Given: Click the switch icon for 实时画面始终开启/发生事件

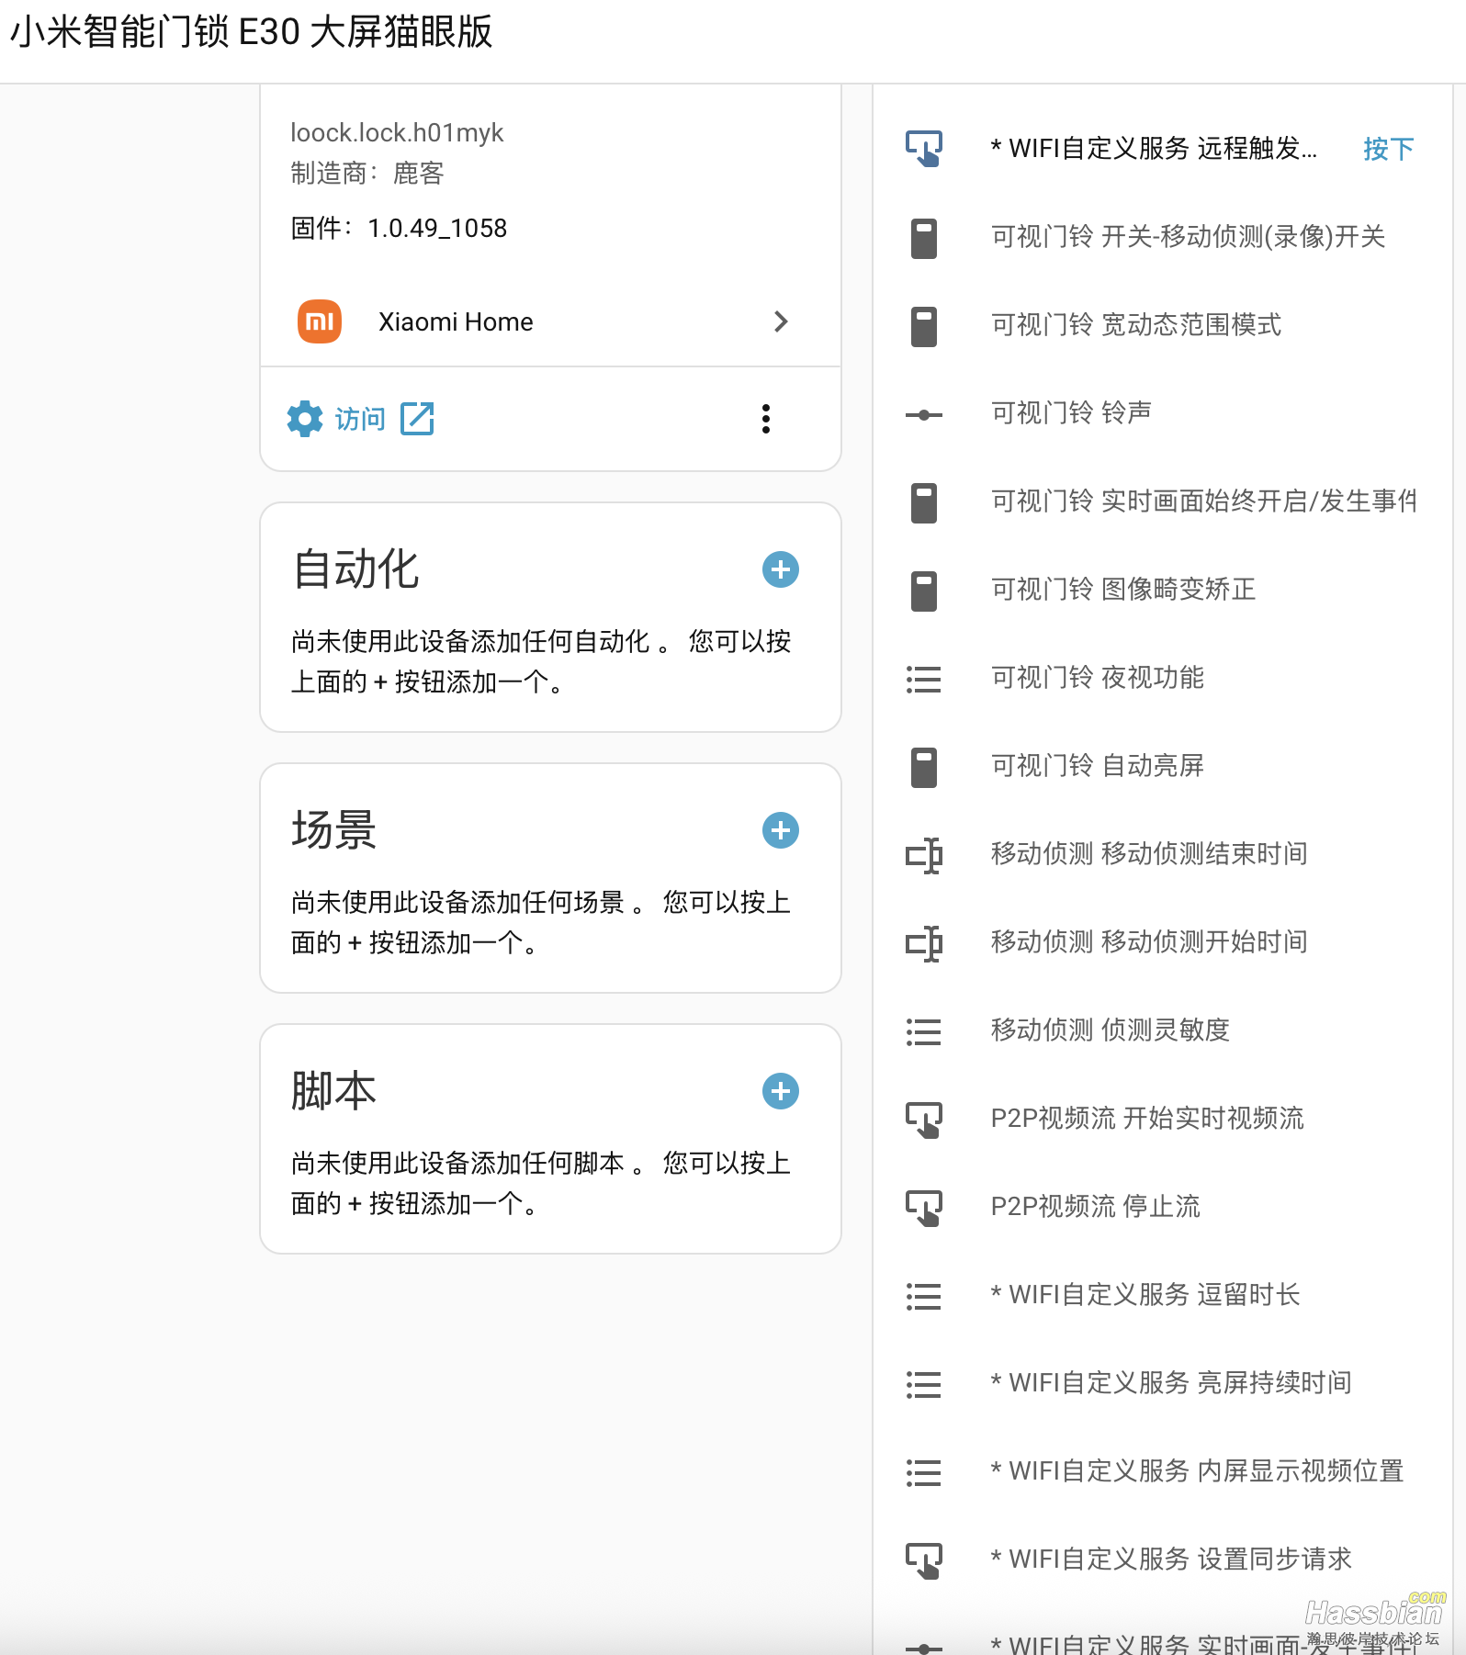Looking at the screenshot, I should point(924,502).
